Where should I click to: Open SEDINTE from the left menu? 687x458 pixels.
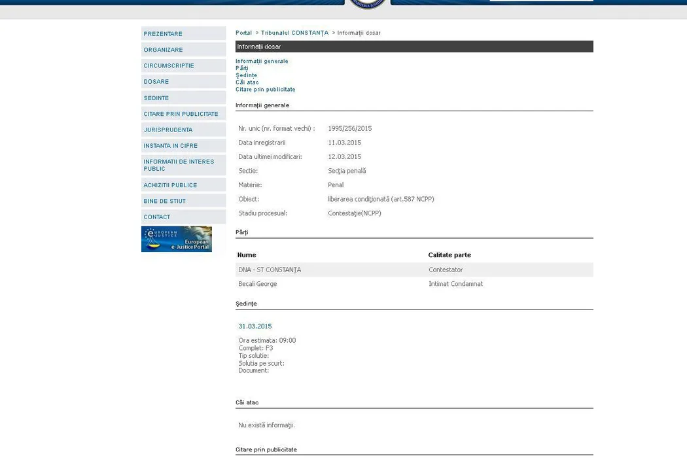pyautogui.click(x=156, y=98)
